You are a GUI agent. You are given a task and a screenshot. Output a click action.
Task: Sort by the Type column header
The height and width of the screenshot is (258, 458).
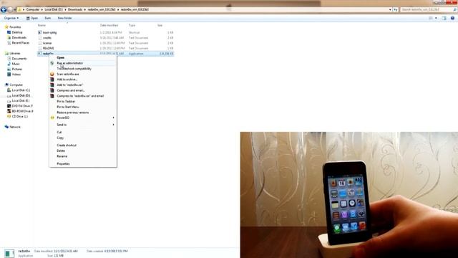132,26
